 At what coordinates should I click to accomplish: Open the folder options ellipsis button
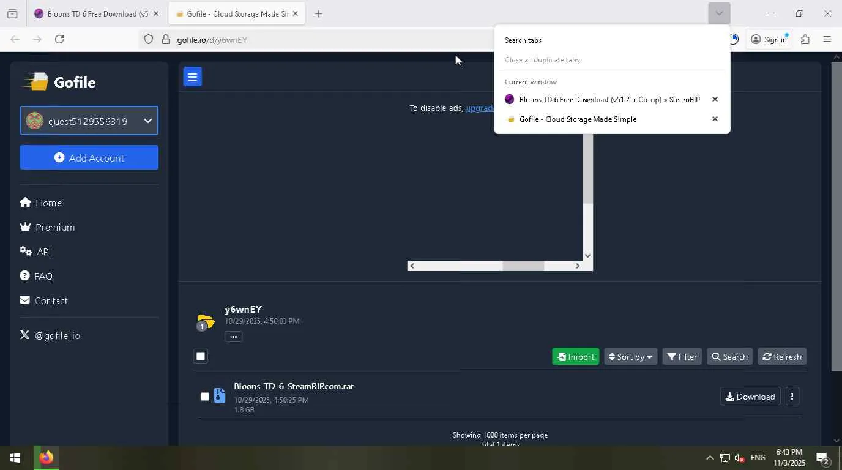[233, 337]
